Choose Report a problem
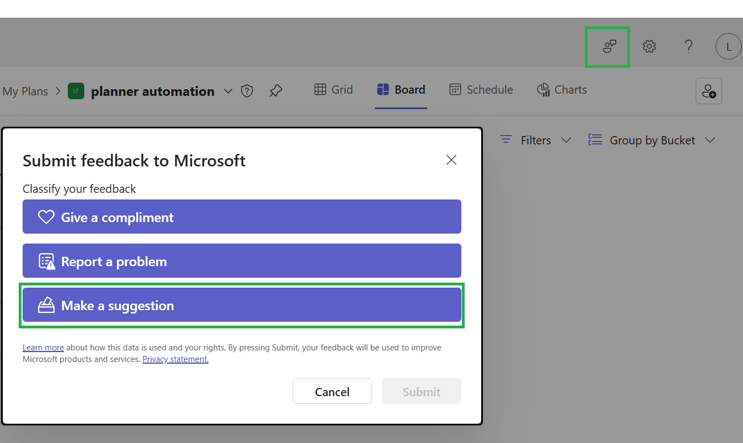743x443 pixels. click(x=242, y=261)
